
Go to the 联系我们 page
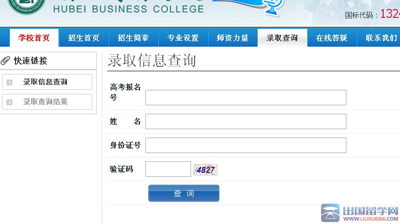point(380,38)
